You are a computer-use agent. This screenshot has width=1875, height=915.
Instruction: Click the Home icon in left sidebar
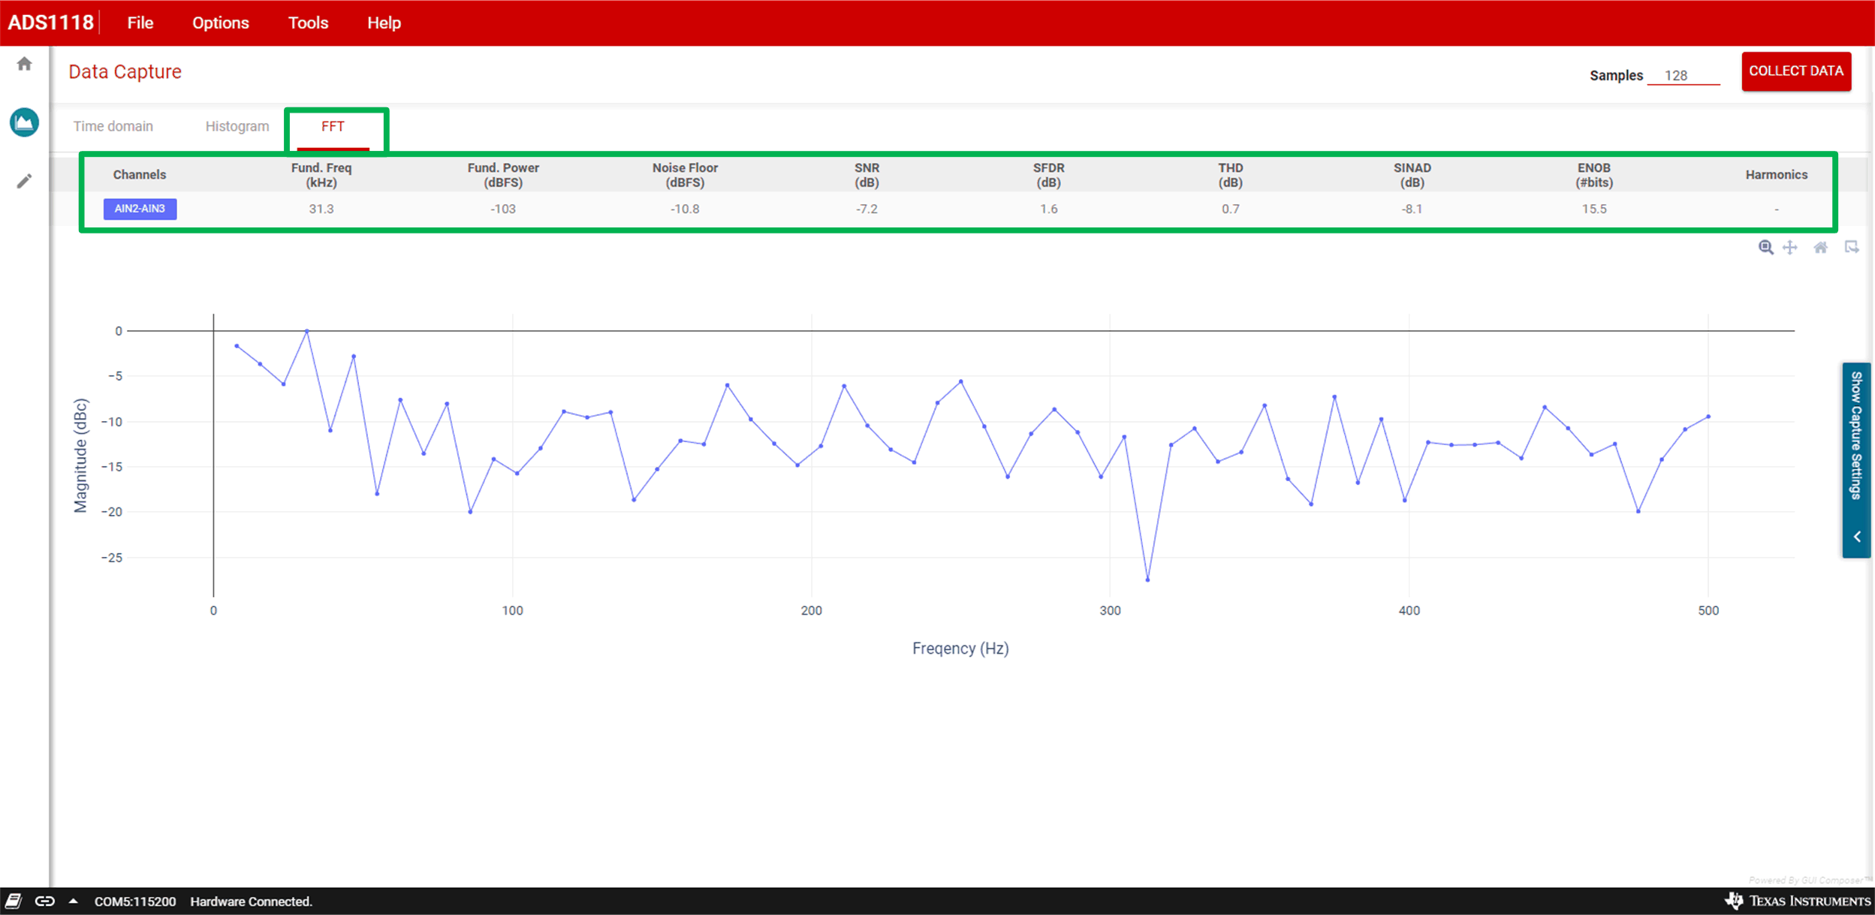tap(24, 65)
